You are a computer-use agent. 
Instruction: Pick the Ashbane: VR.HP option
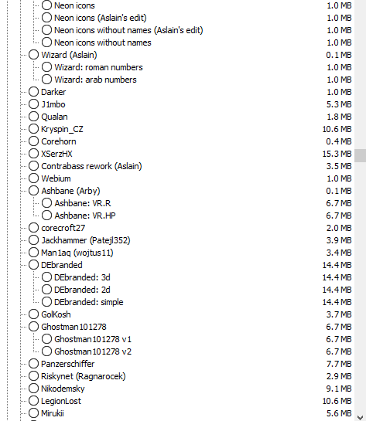point(46,216)
